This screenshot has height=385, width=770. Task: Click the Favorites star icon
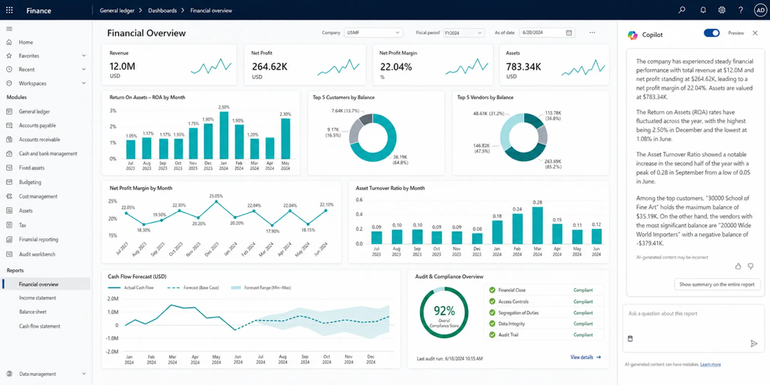pyautogui.click(x=9, y=56)
